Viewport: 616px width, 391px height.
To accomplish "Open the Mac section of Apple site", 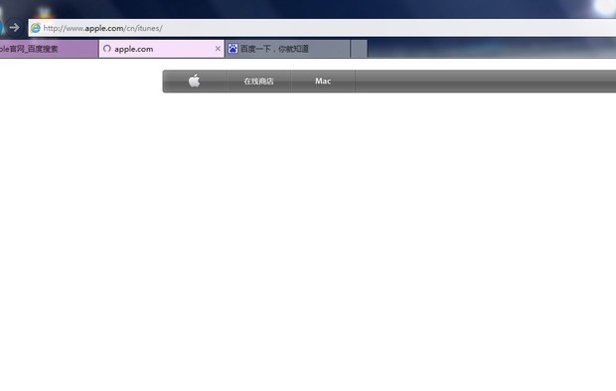I will click(323, 81).
